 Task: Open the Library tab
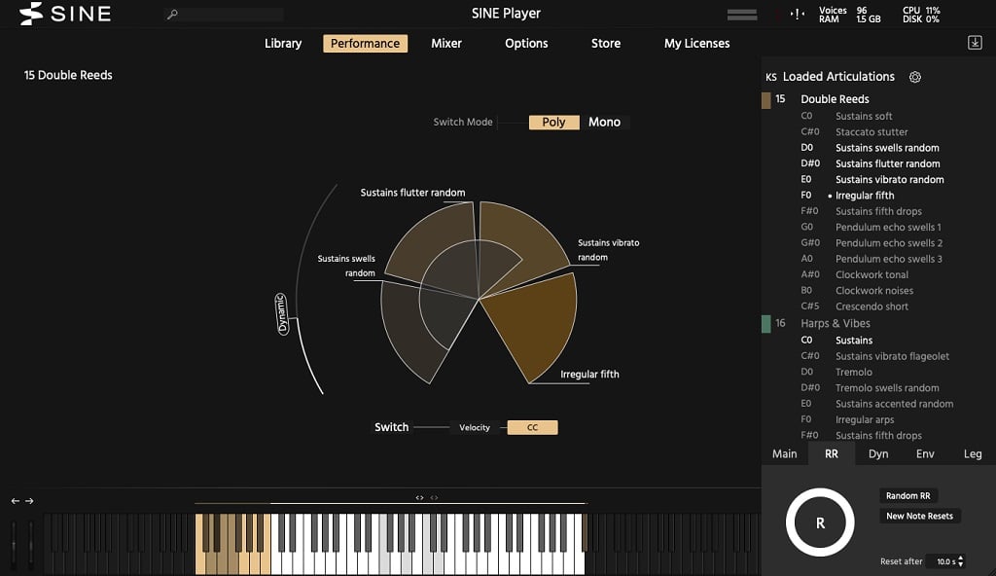(x=283, y=43)
